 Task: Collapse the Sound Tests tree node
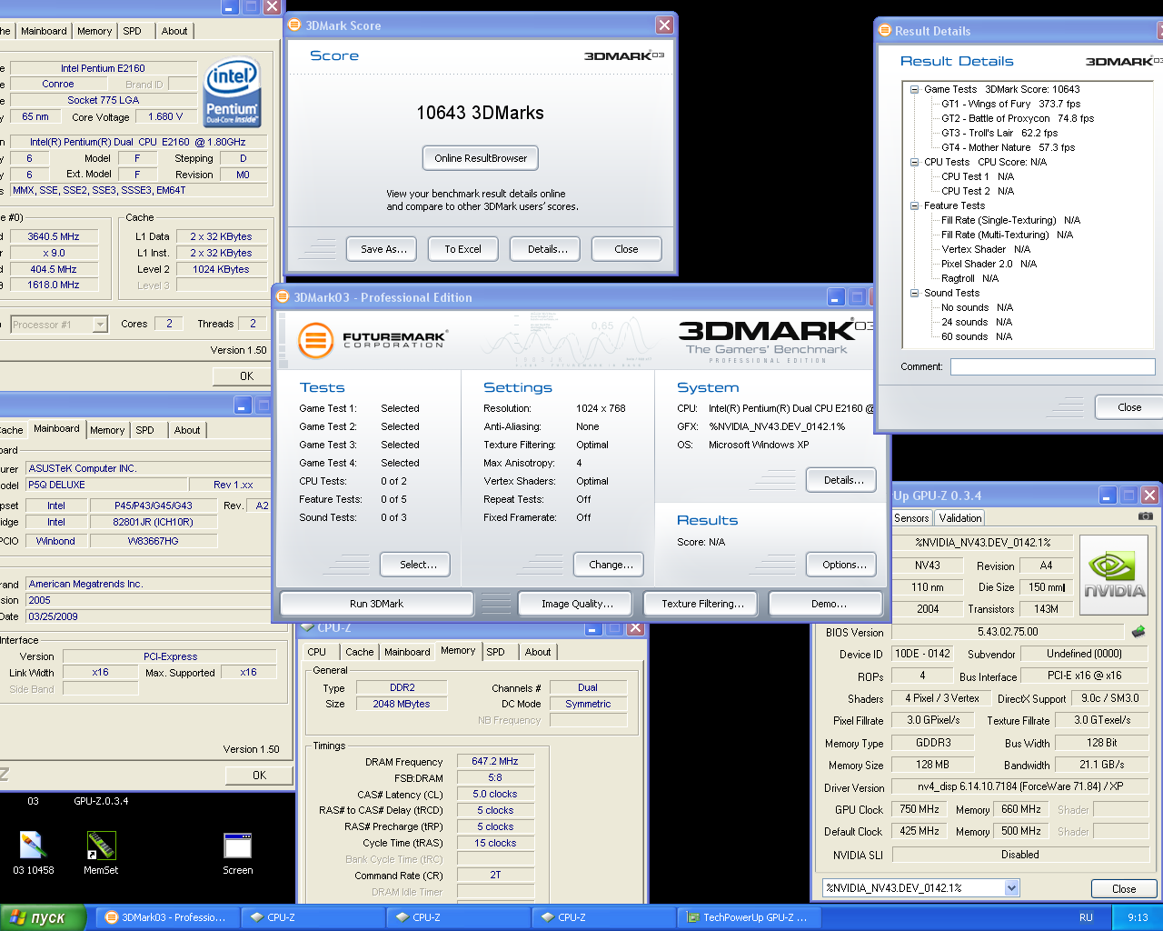click(914, 293)
